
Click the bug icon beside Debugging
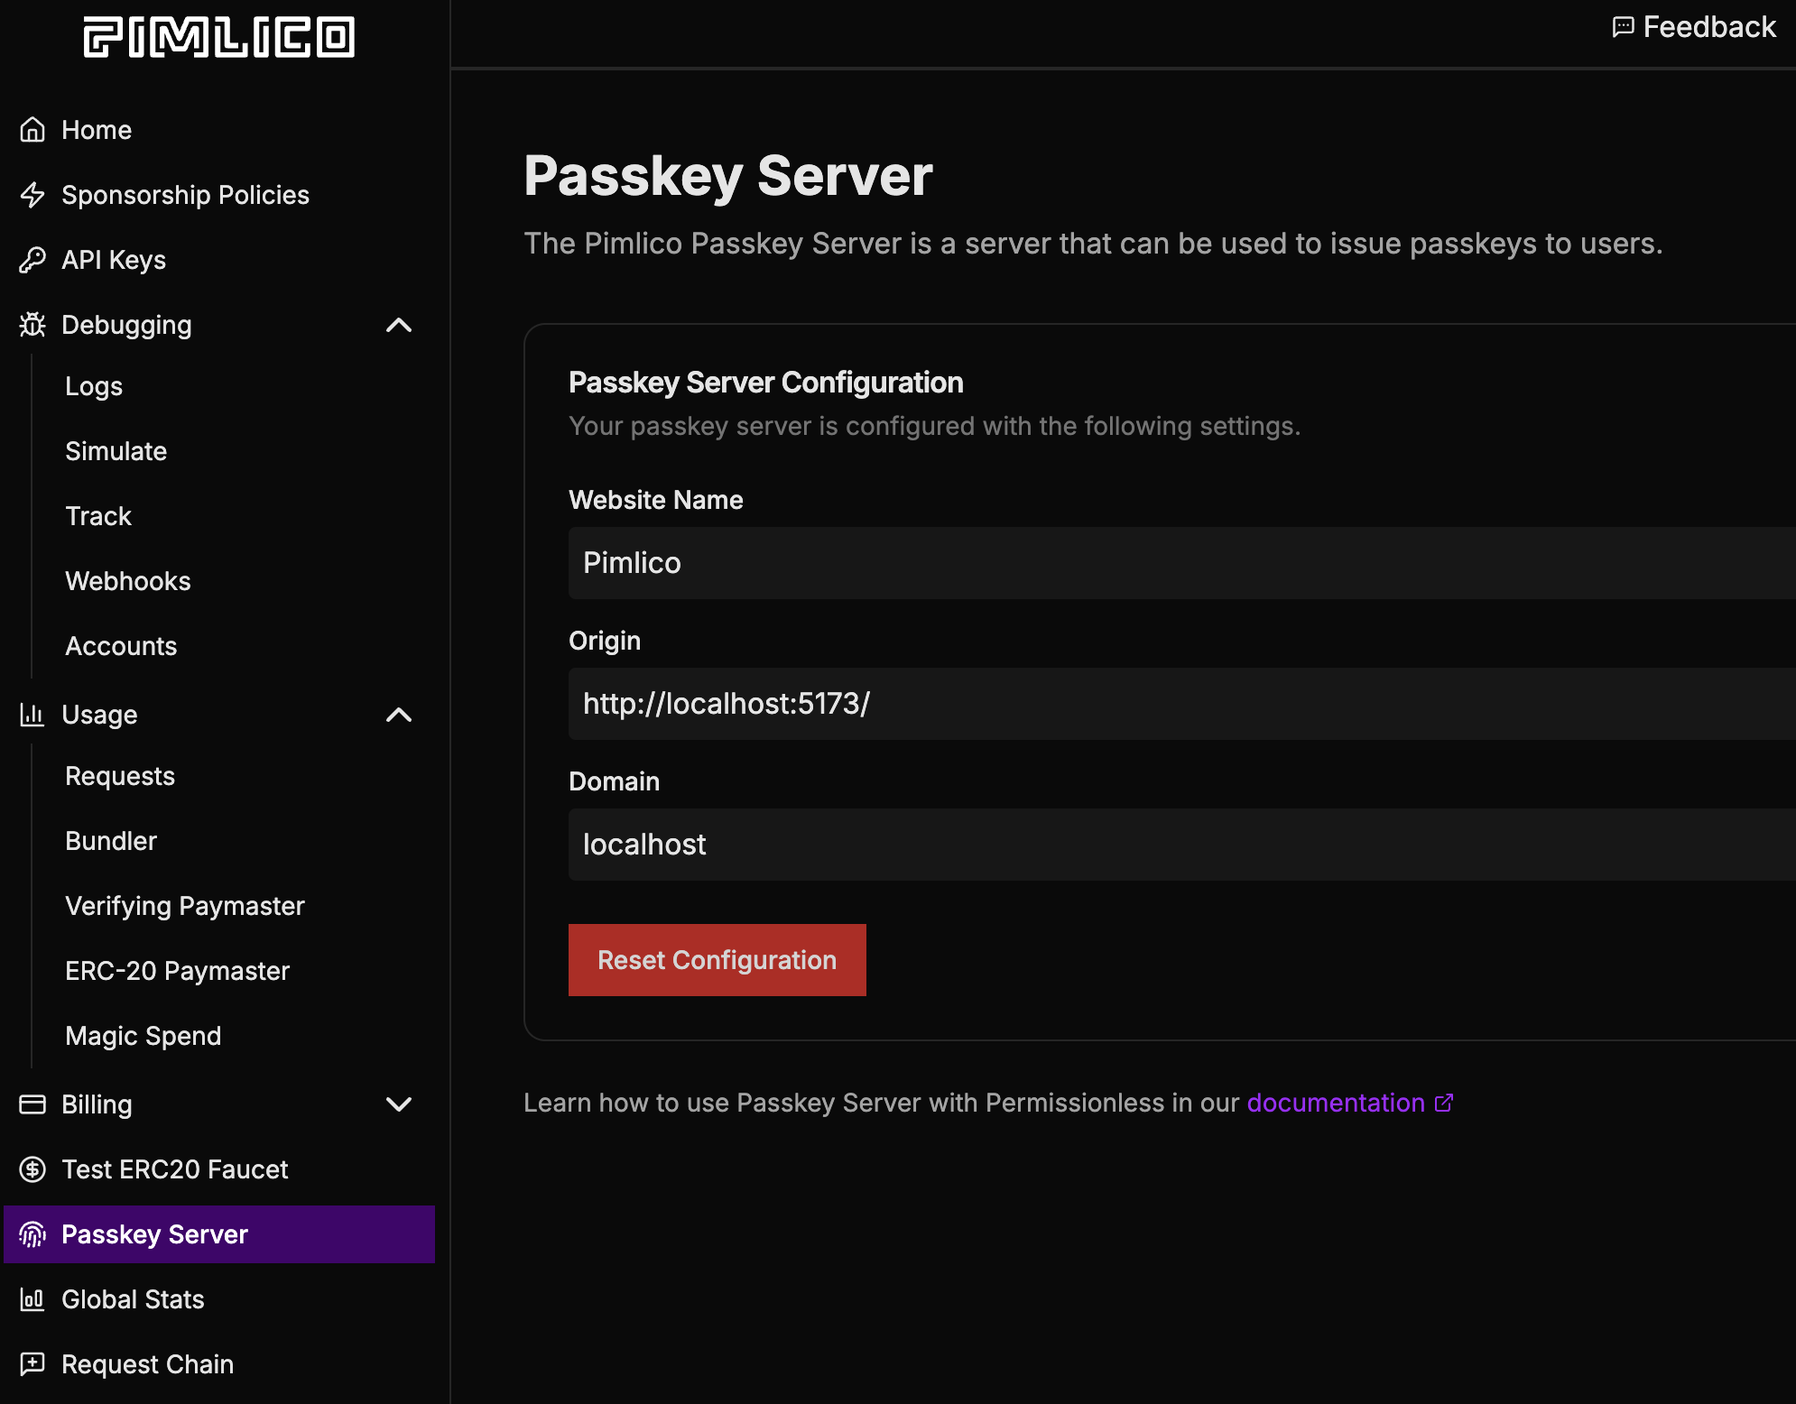(32, 325)
